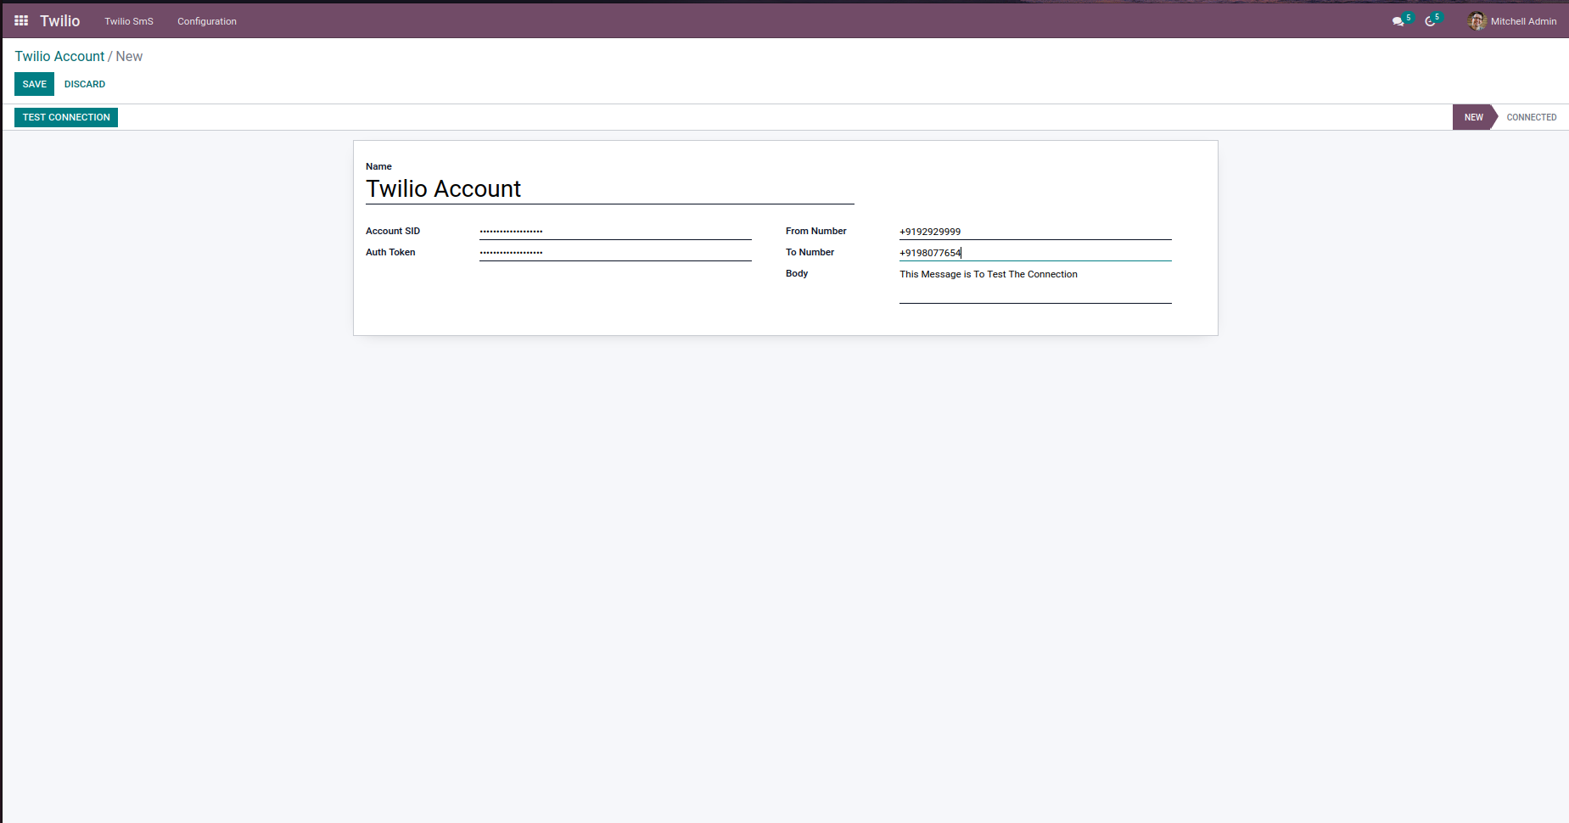Open the Twilio SmS menu

coord(129,21)
